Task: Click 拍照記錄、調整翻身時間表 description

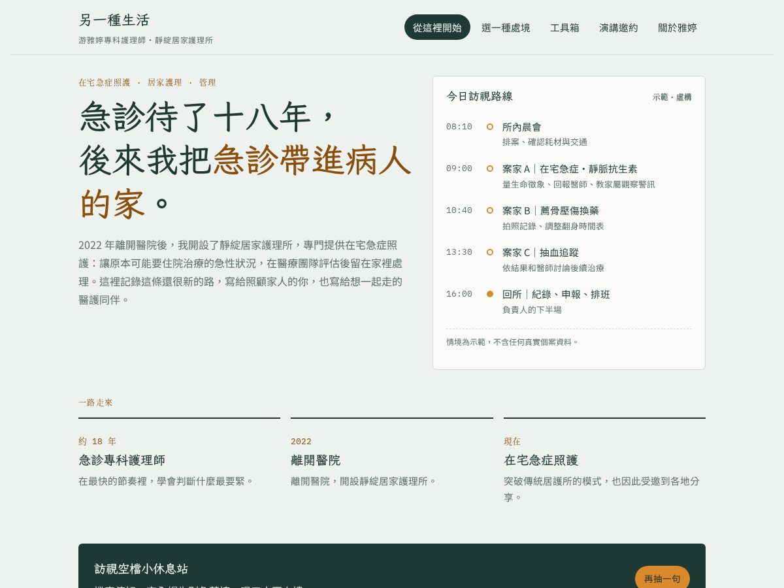Action: click(x=553, y=226)
